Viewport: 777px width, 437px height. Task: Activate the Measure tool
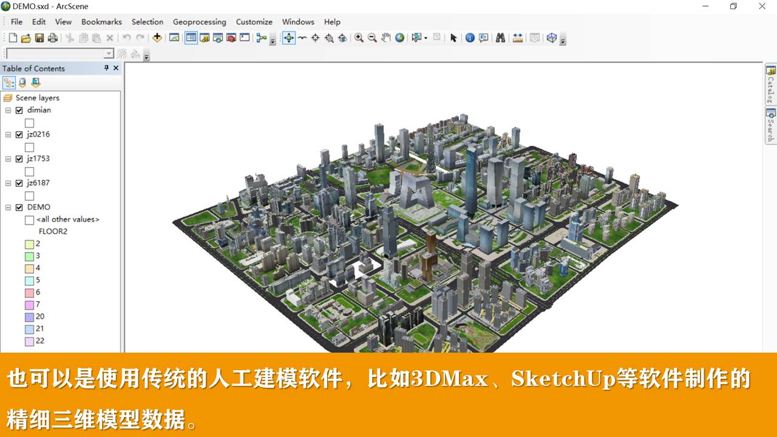pos(518,38)
